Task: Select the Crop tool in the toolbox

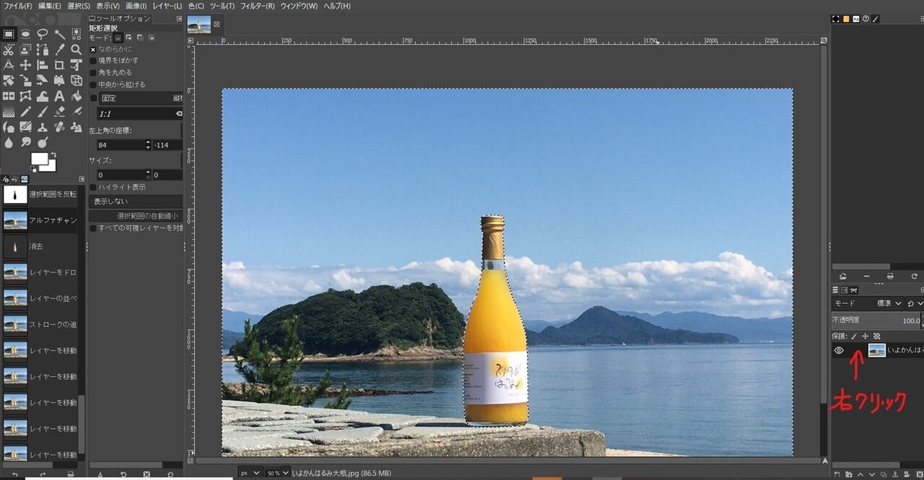Action: pyautogui.click(x=59, y=65)
